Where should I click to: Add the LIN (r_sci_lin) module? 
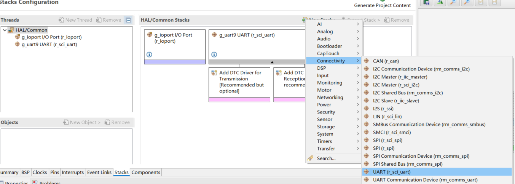(437, 117)
